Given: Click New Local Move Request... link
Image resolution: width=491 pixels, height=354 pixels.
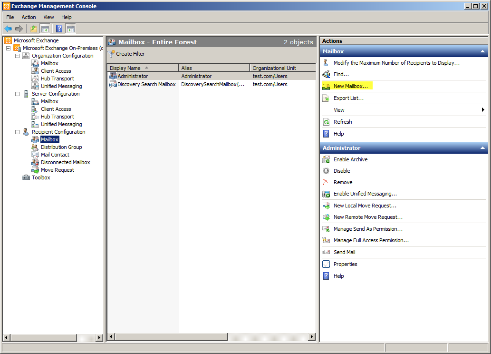Looking at the screenshot, I should pos(365,206).
